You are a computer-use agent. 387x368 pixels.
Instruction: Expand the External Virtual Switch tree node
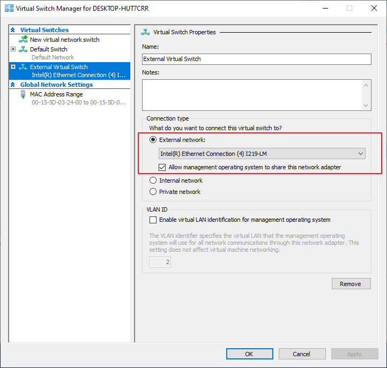click(x=13, y=67)
